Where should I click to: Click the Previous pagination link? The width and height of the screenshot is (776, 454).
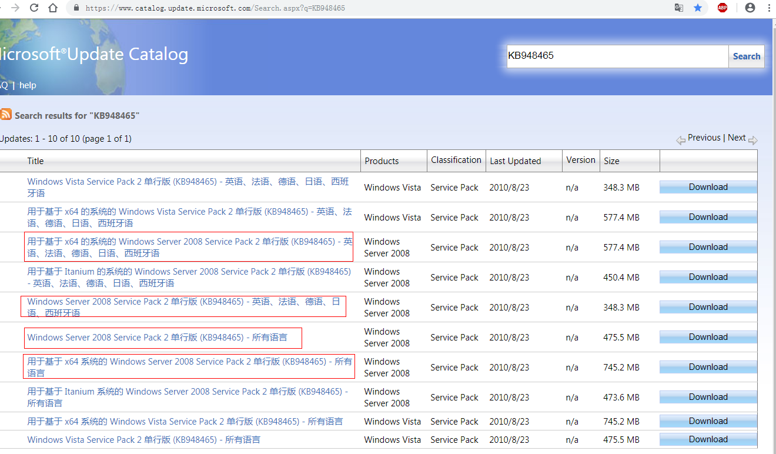[x=704, y=138]
